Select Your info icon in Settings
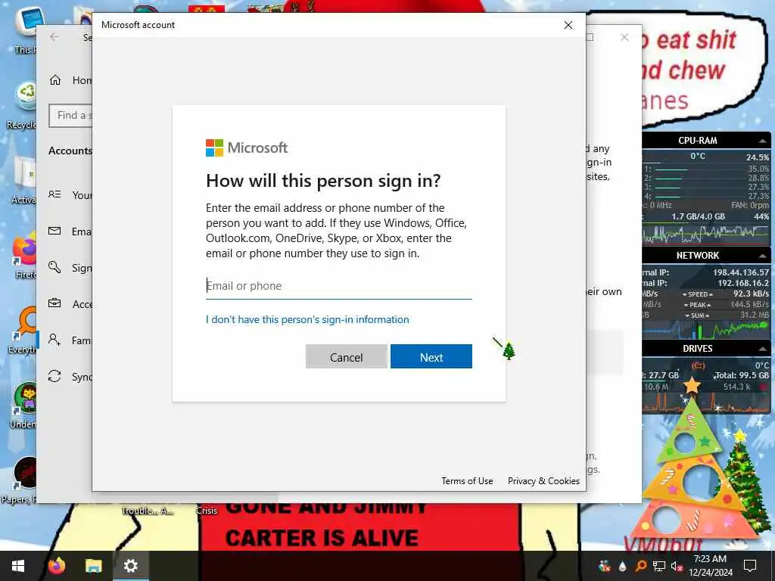The image size is (775, 581). point(54,194)
